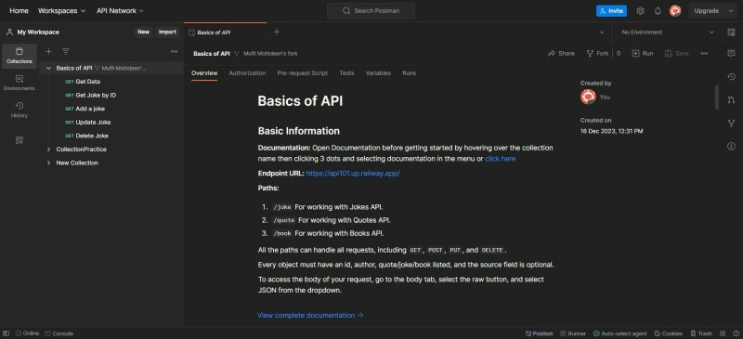Toggle sidebar visibility icon in status bar
This screenshot has width=743, height=339.
[x=7, y=333]
